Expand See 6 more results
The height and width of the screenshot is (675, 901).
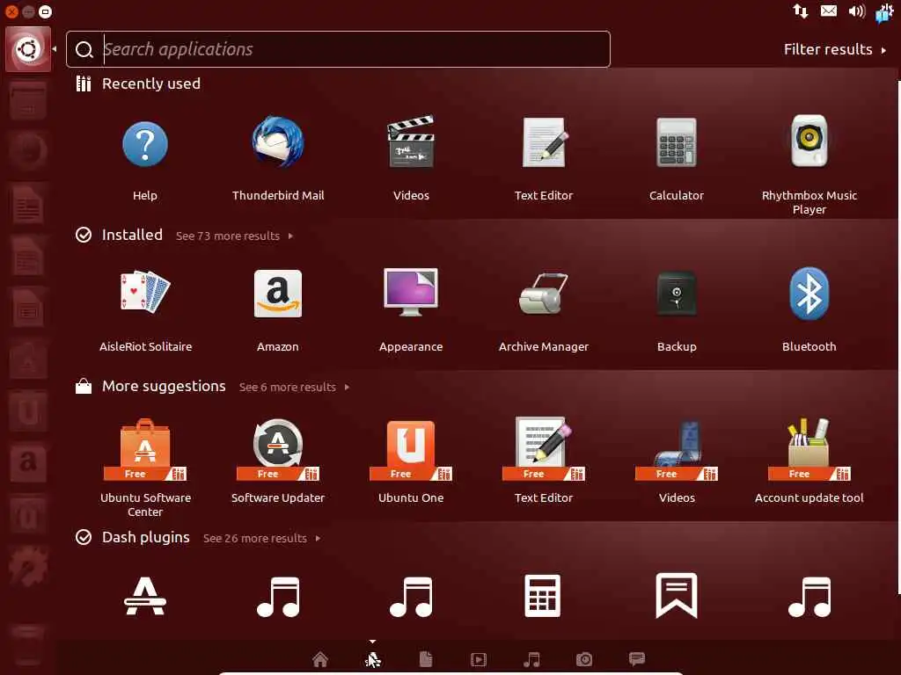[x=294, y=387]
